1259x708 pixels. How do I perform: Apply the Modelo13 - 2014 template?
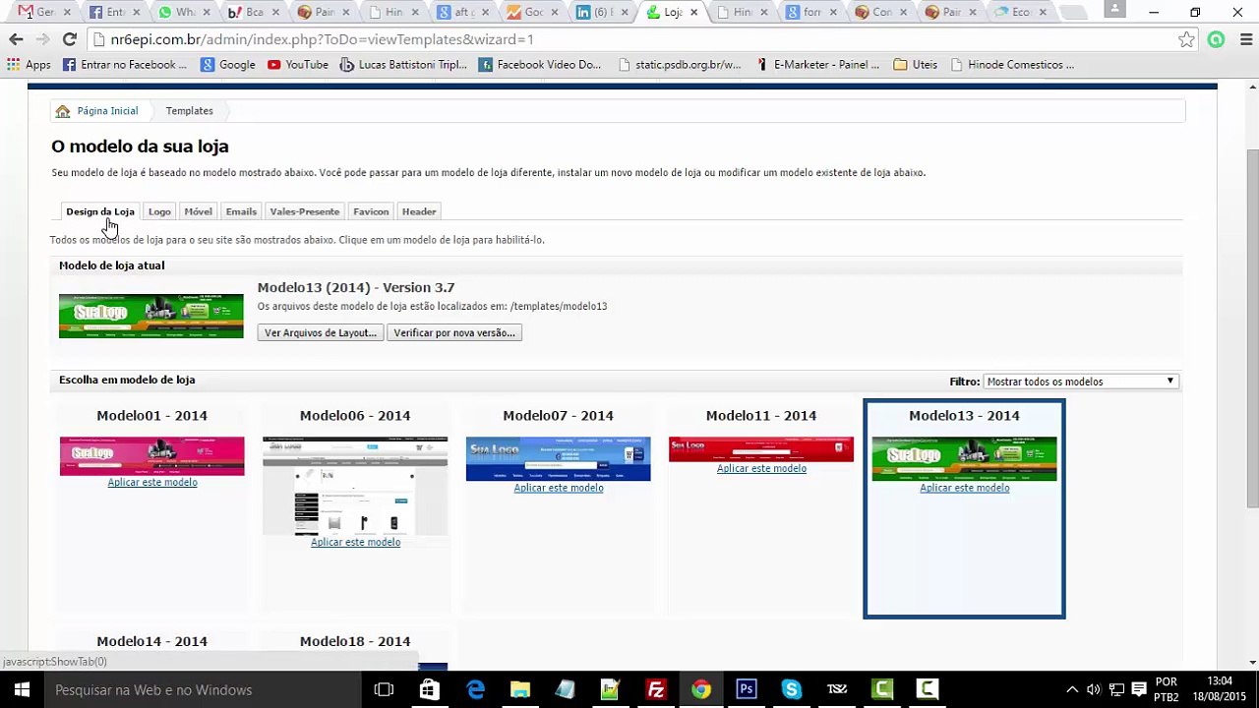tap(965, 489)
